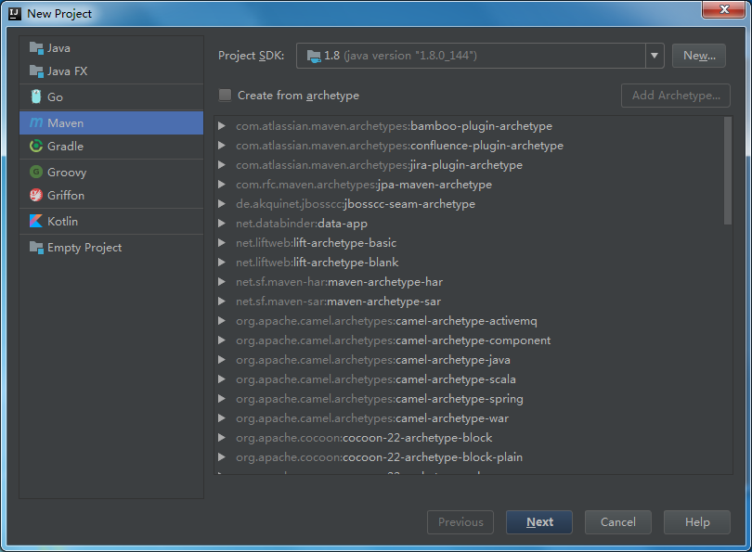Viewport: 752px width, 552px height.
Task: Click the Next button
Action: click(x=539, y=521)
